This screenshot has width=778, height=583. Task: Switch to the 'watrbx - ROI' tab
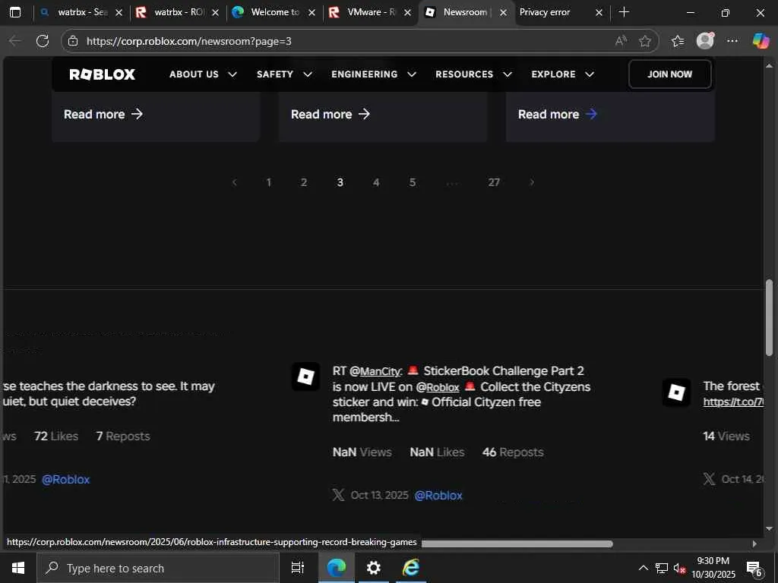(x=177, y=12)
